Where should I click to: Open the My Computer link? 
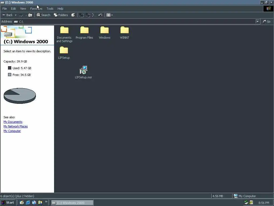pyautogui.click(x=12, y=131)
